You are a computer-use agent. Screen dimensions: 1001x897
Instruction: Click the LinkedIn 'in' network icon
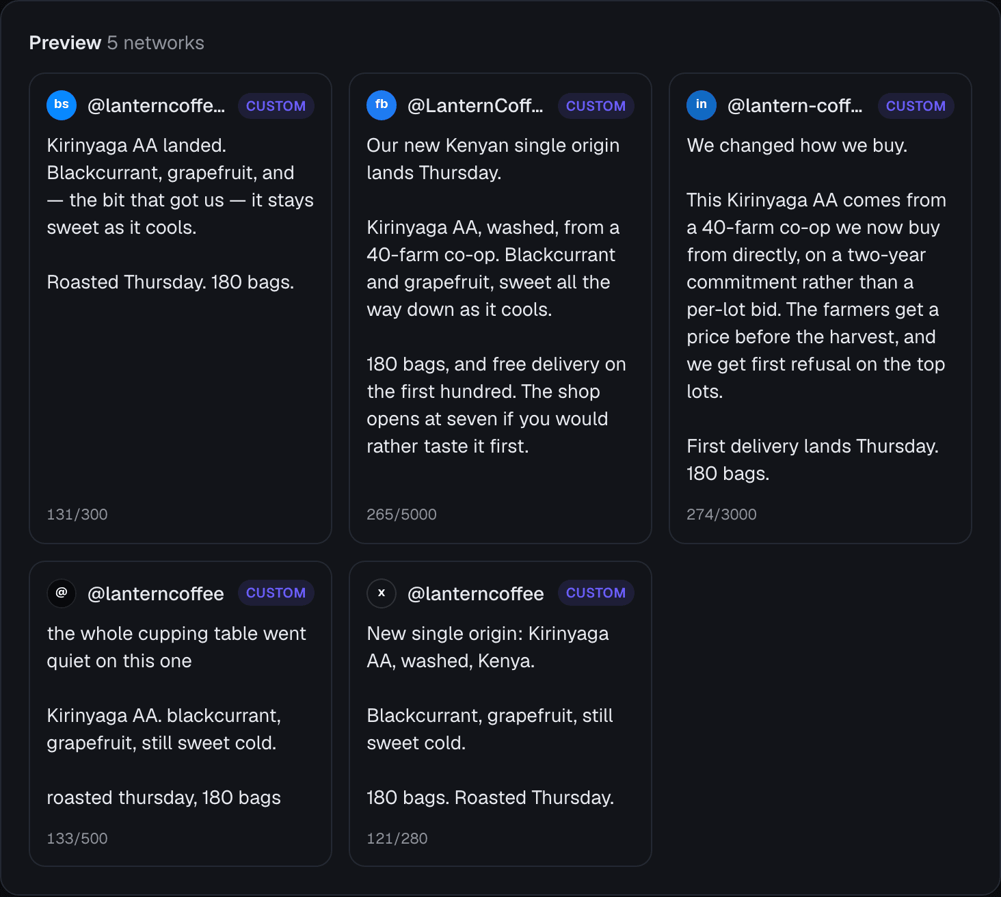[702, 105]
